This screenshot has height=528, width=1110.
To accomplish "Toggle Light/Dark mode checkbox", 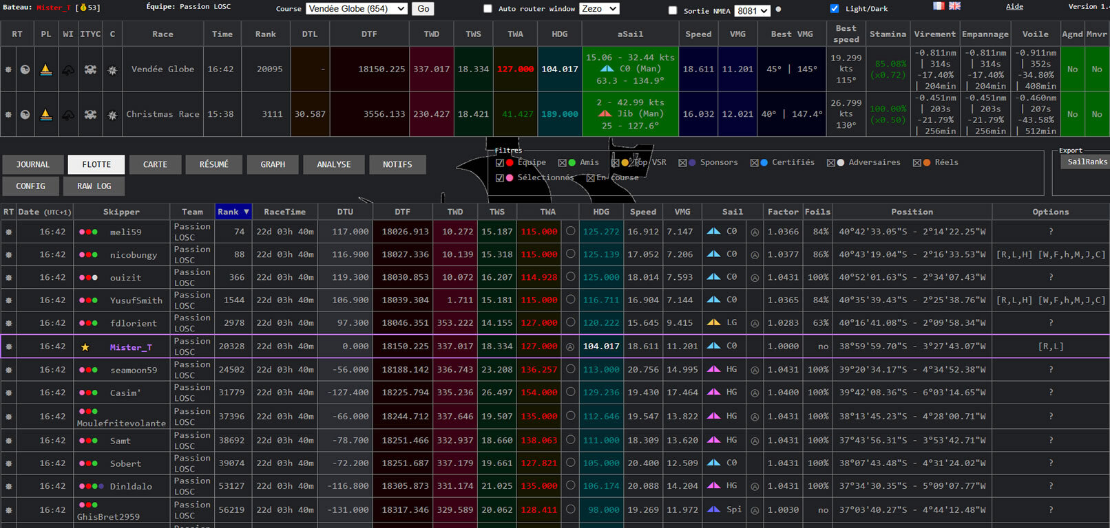I will pos(835,9).
